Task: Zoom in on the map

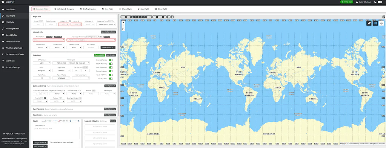Action: coord(123,22)
